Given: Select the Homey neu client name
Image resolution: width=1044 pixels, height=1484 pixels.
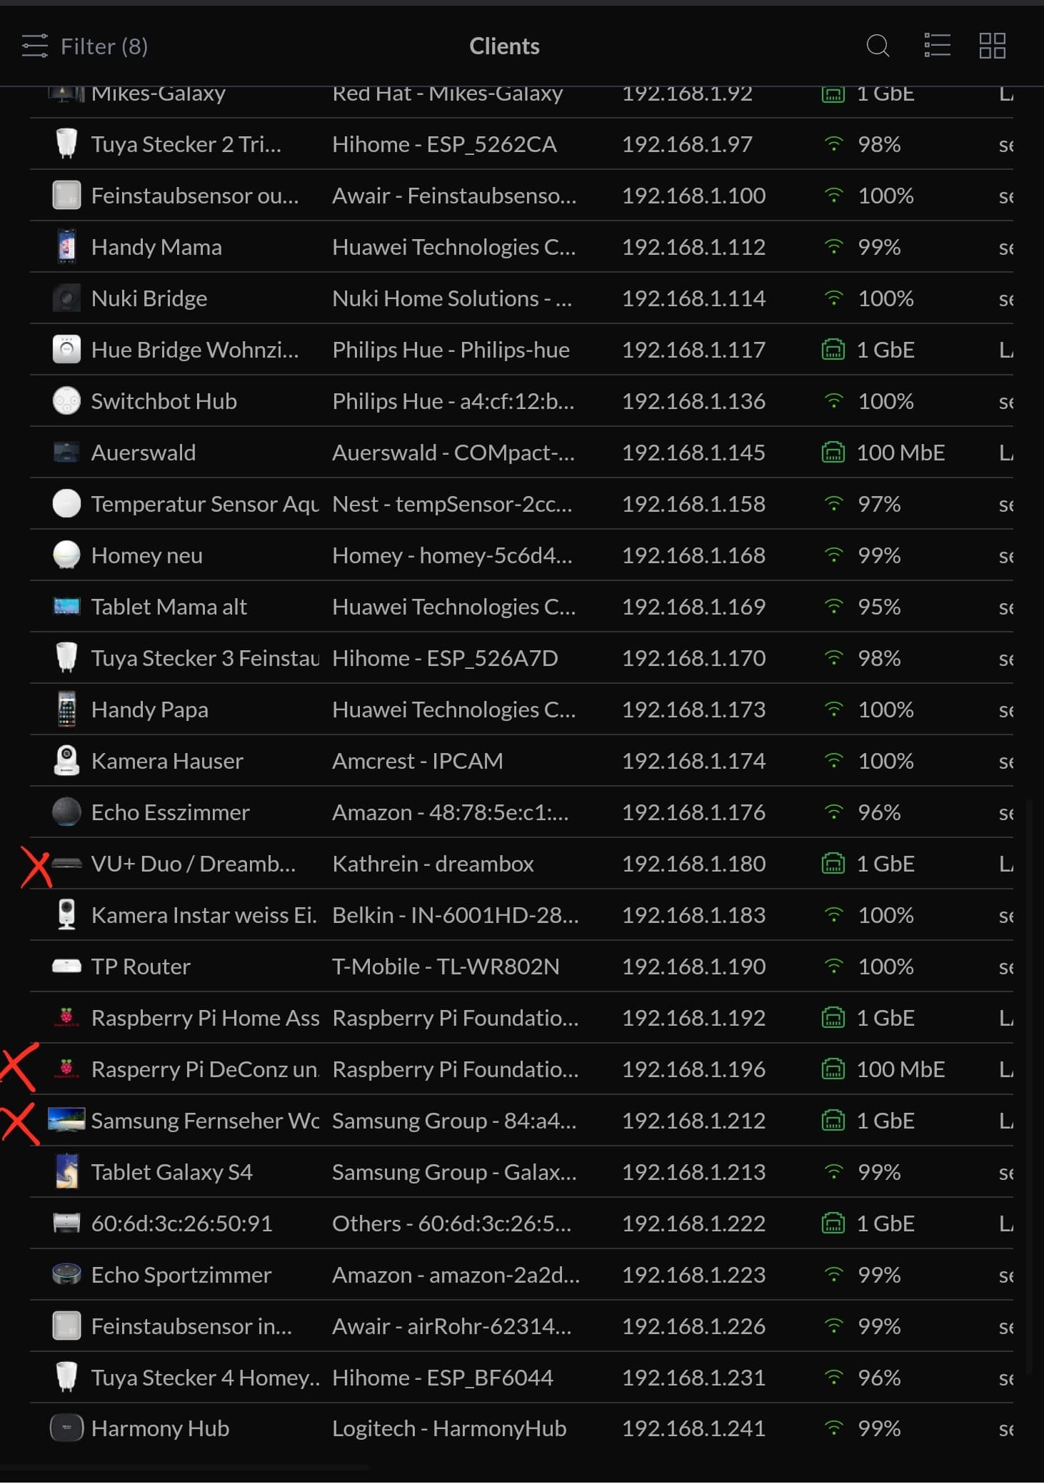Looking at the screenshot, I should 147,555.
